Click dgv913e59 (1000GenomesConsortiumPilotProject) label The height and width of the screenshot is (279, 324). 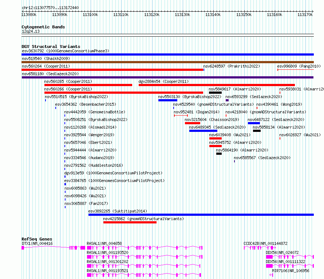coord(113,173)
